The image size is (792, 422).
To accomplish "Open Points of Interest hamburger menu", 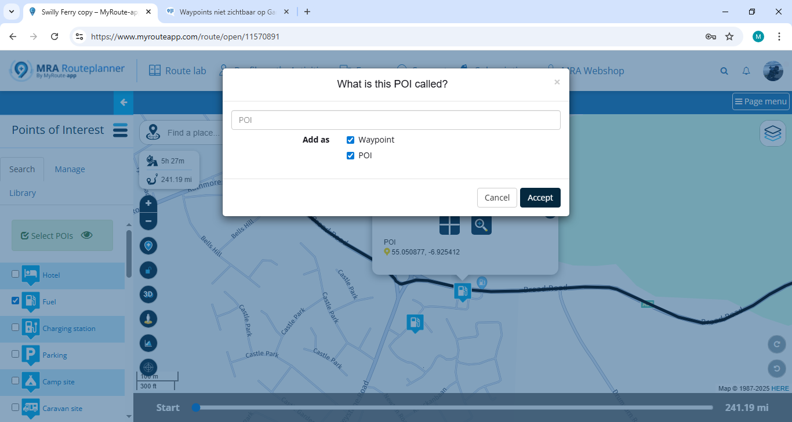I will click(x=120, y=130).
